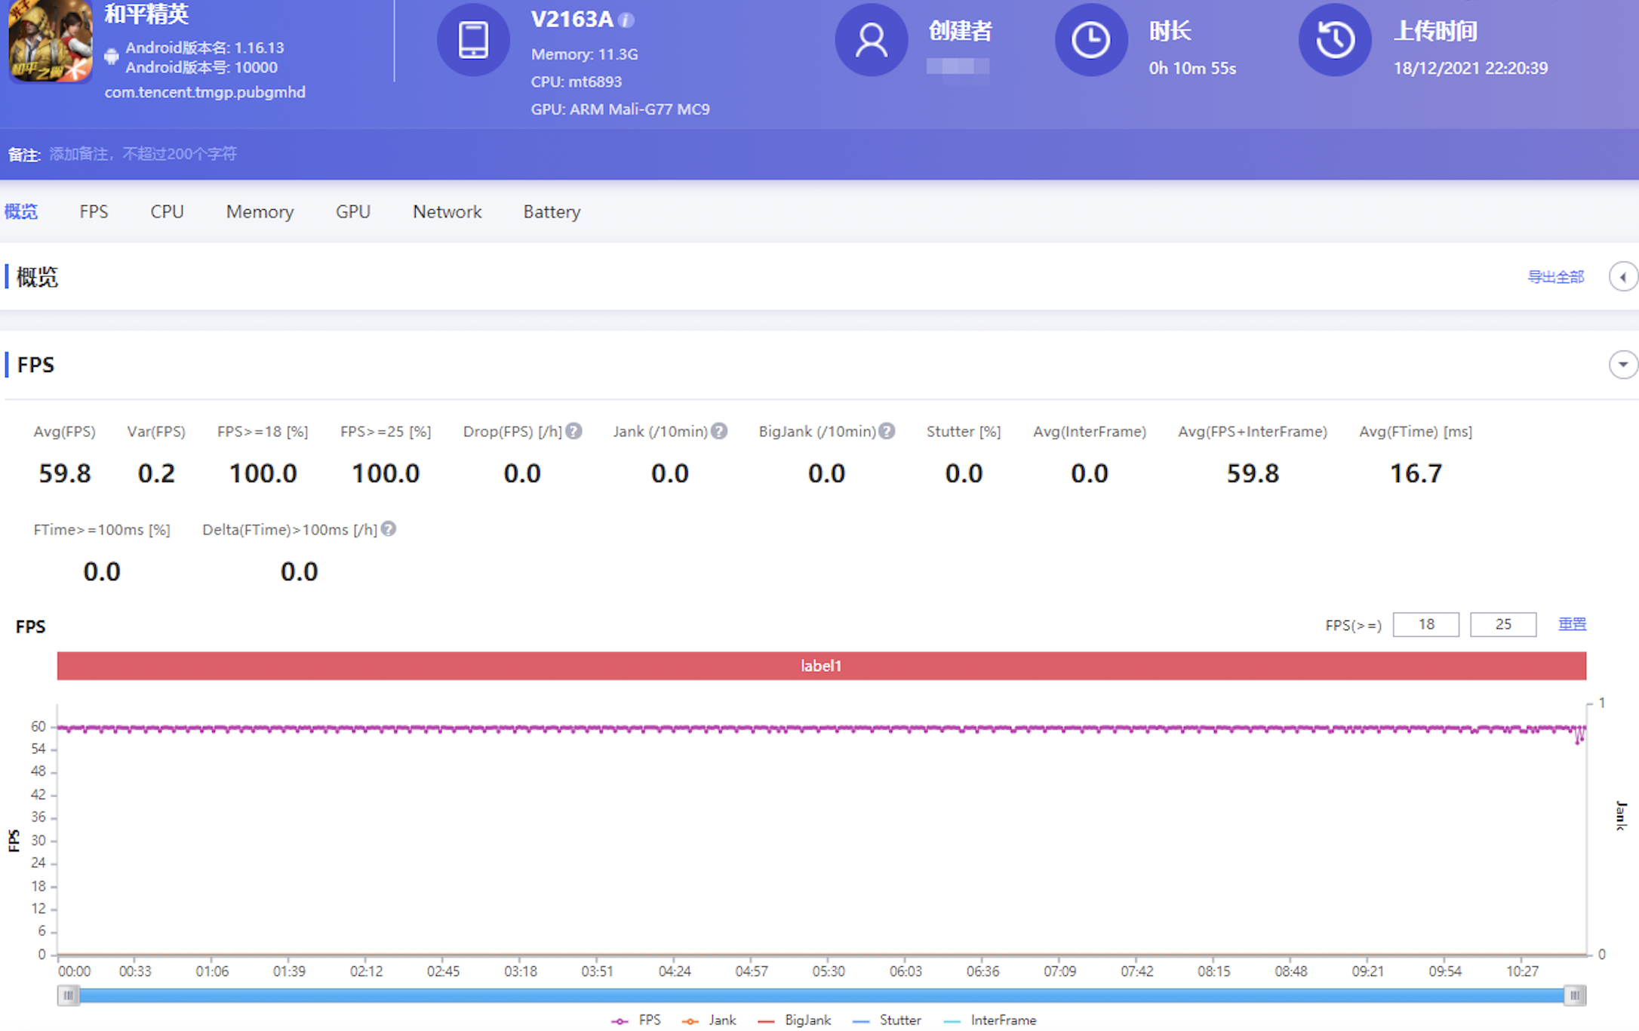
Task: Toggle the InterFrame series in chart legend
Action: (990, 1020)
